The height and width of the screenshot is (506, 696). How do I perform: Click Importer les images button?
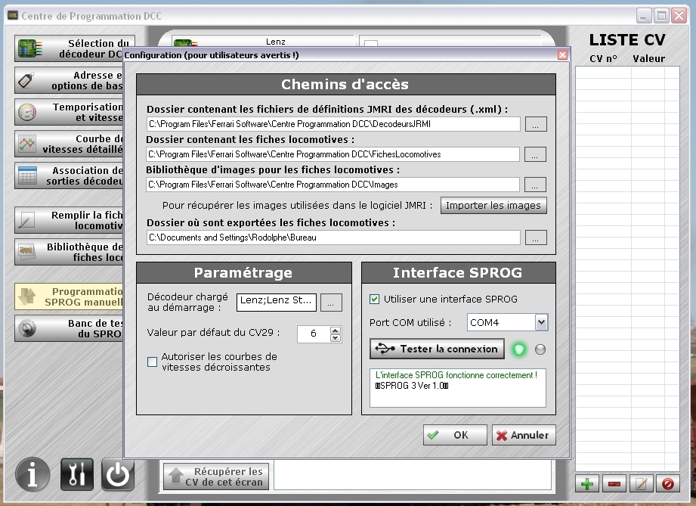[493, 205]
